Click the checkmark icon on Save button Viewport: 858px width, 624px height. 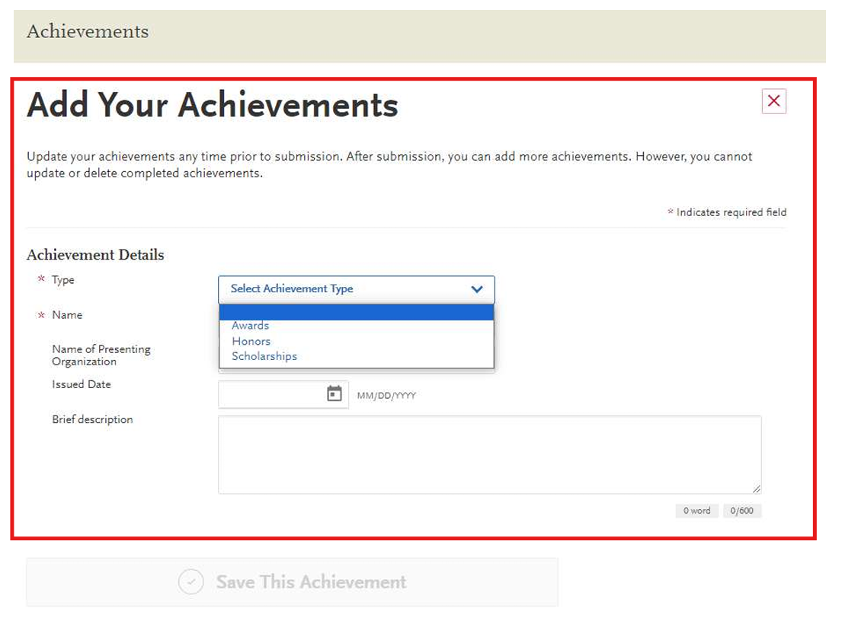191,582
